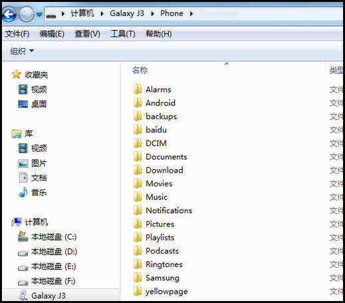The image size is (345, 303).
Task: Click the Alarms folder icon
Action: (138, 89)
